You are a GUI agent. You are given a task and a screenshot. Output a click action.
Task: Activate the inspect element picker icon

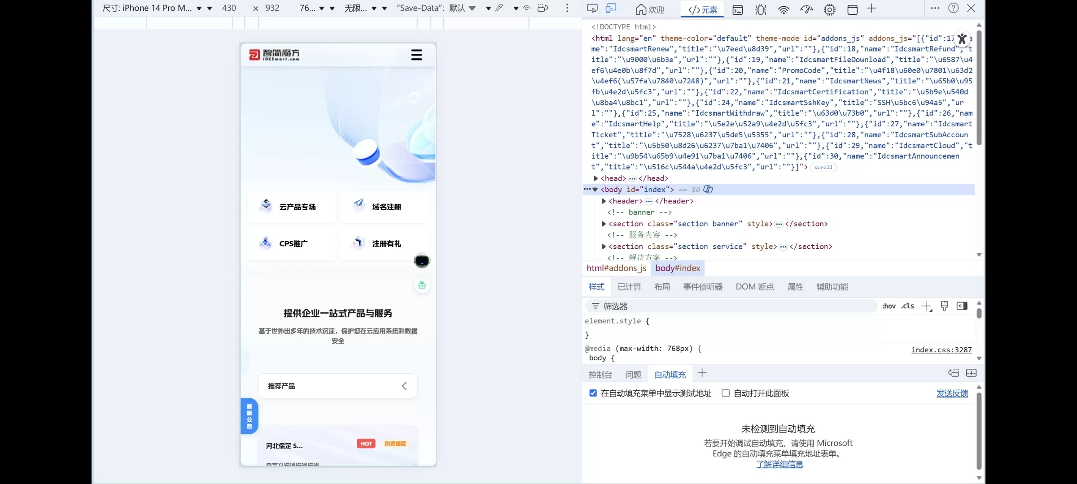(x=592, y=9)
